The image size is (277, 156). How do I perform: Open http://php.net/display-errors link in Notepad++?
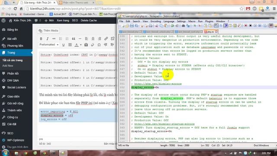[158, 84]
